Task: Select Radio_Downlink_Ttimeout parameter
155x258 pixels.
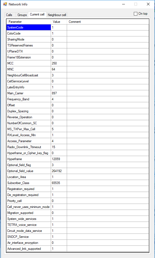Action: point(29,147)
